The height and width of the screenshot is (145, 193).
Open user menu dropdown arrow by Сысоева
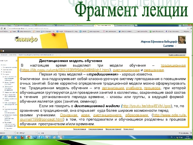coord(176,46)
